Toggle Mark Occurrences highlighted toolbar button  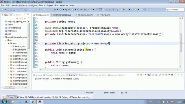coord(100,10)
